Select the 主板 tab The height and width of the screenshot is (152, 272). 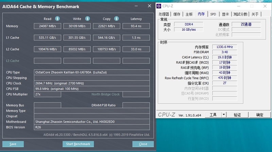click(x=189, y=14)
